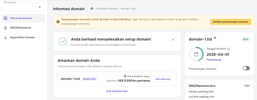
Task: Click the Perpanjang renewal link
Action: (x=214, y=60)
